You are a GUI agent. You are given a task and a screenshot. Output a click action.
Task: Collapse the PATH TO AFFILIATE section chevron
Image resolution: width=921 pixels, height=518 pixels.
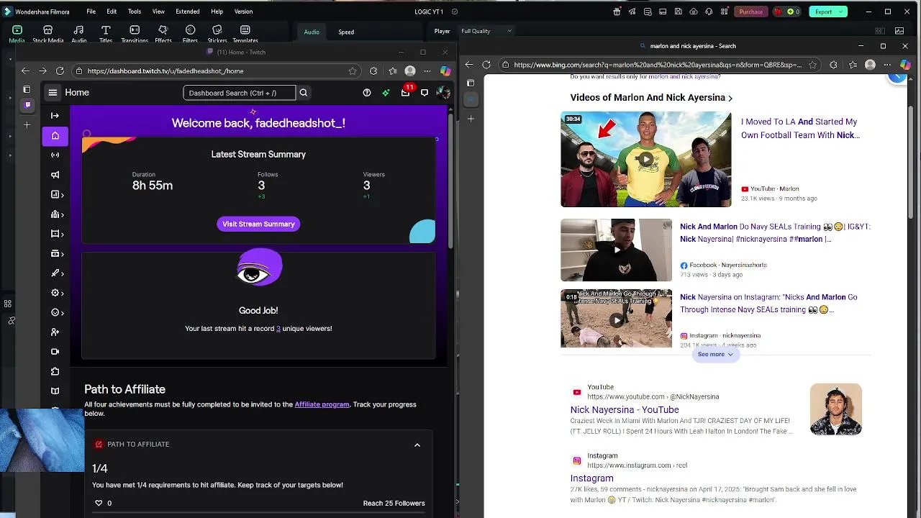(x=417, y=445)
